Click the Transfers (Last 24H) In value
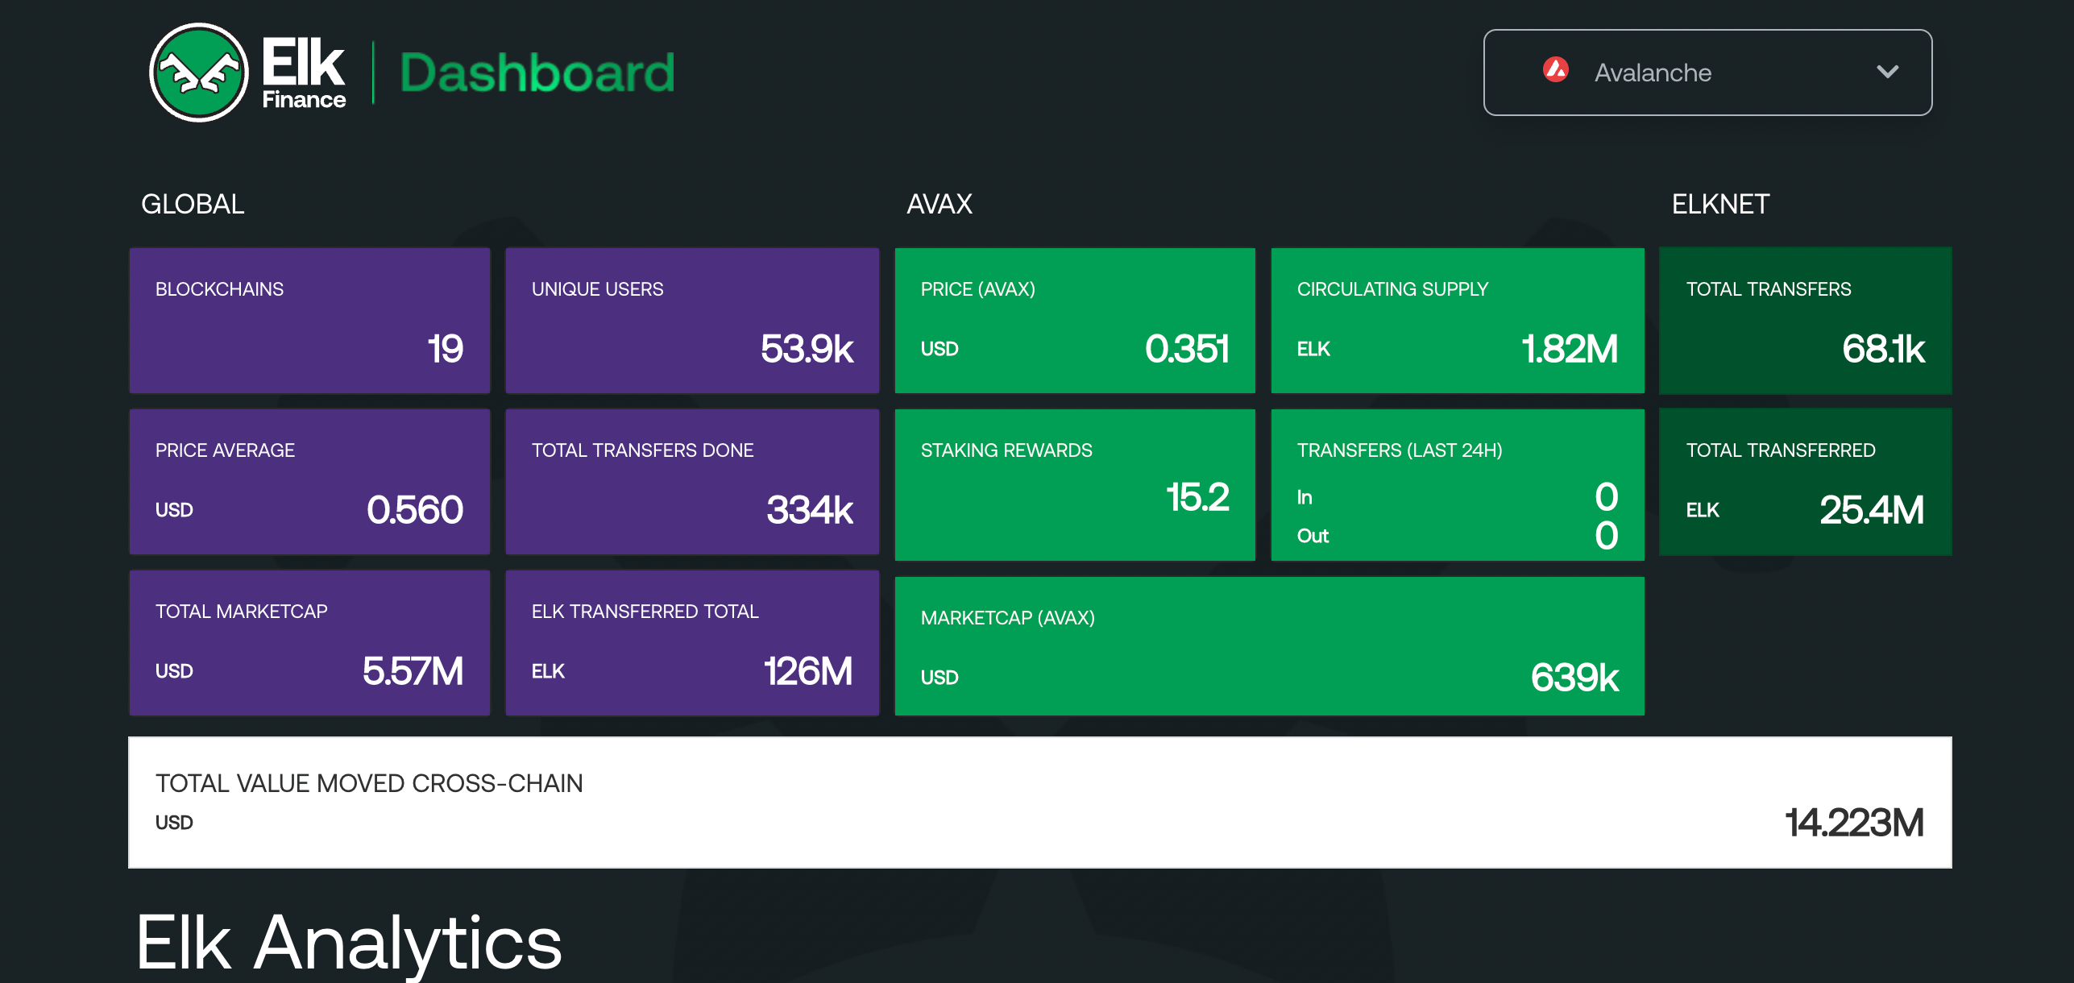 coord(1606,497)
